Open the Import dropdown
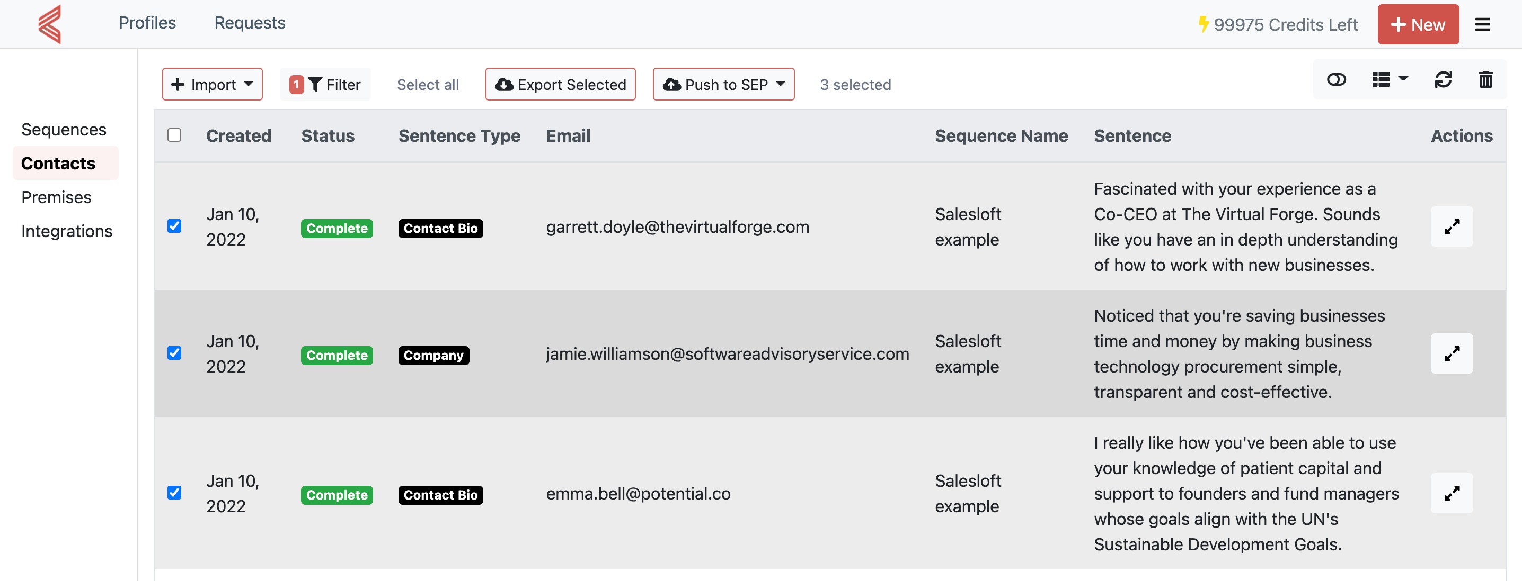The height and width of the screenshot is (581, 1522). point(212,84)
